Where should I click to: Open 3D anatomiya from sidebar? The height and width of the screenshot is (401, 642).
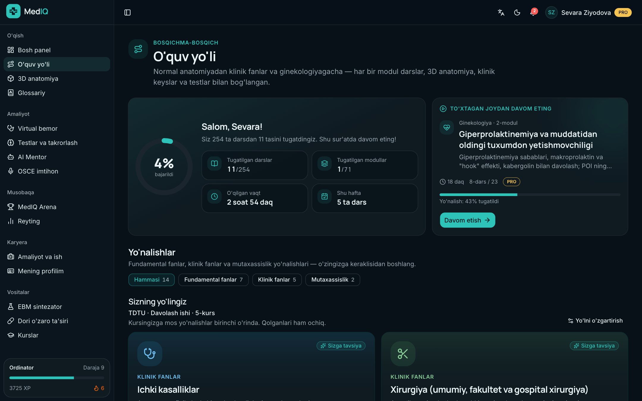click(x=57, y=78)
